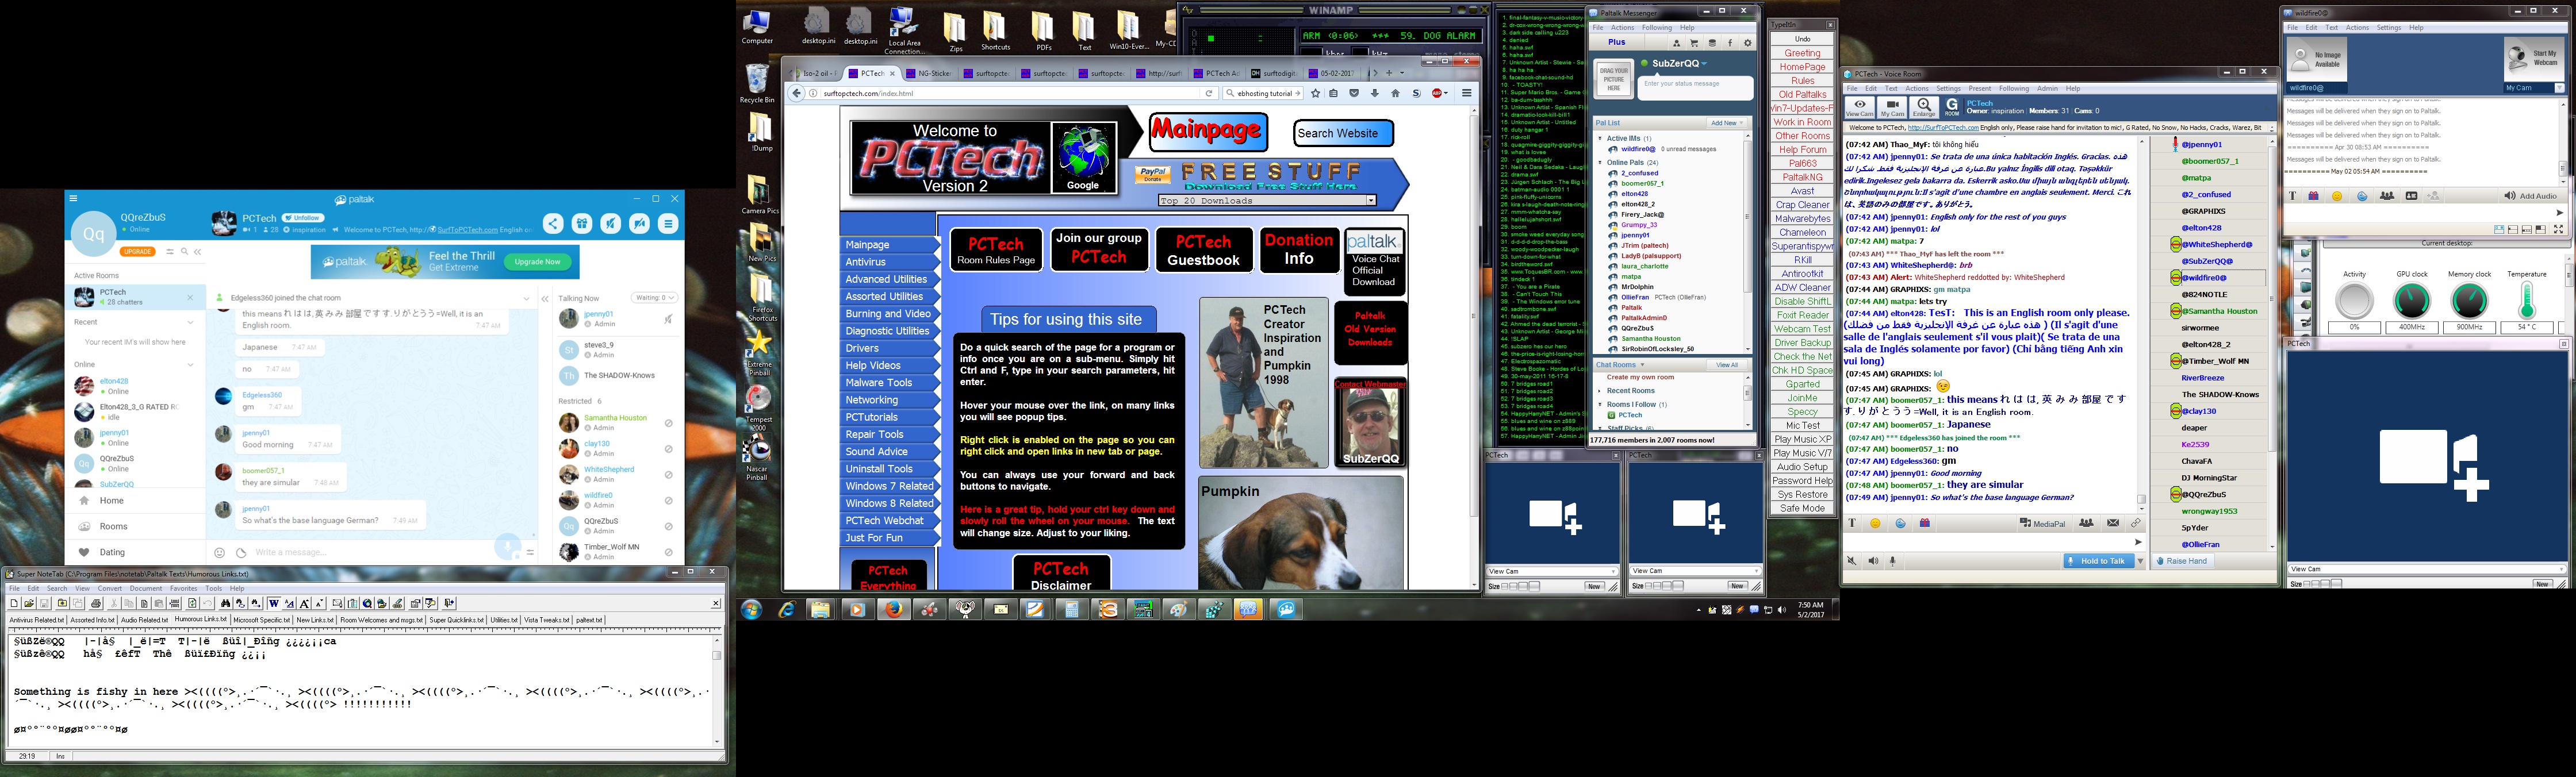The height and width of the screenshot is (777, 2576).
Task: Click link chain icon in Voice Room toolbar
Action: [x=2135, y=523]
